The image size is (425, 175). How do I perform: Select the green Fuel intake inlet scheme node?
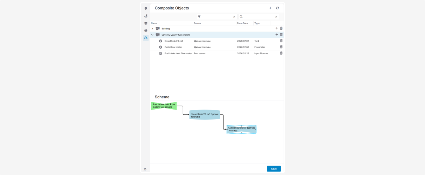pos(164,106)
